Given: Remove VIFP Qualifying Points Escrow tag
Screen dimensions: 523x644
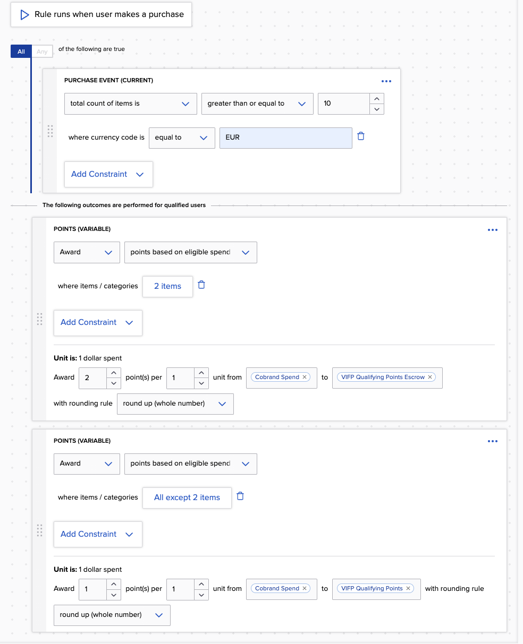Looking at the screenshot, I should (430, 377).
